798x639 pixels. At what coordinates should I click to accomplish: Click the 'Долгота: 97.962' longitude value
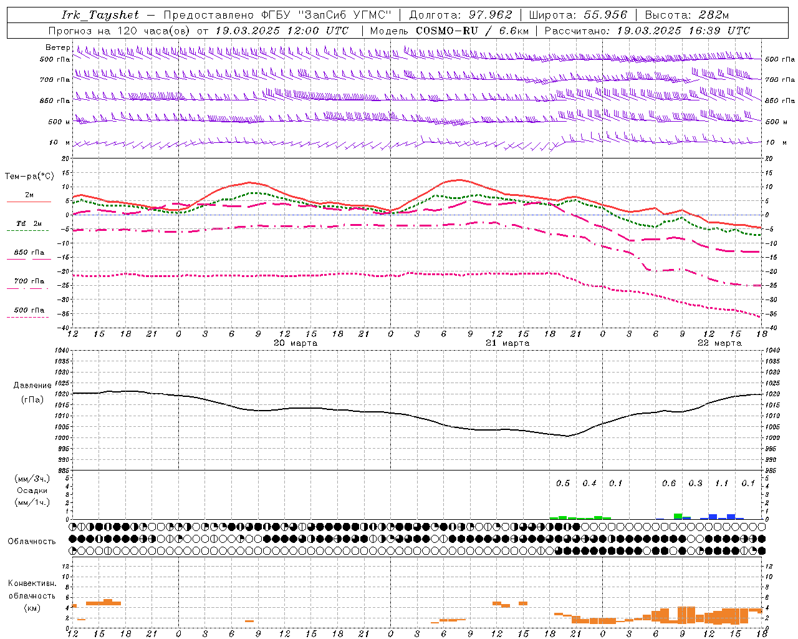[x=461, y=15]
